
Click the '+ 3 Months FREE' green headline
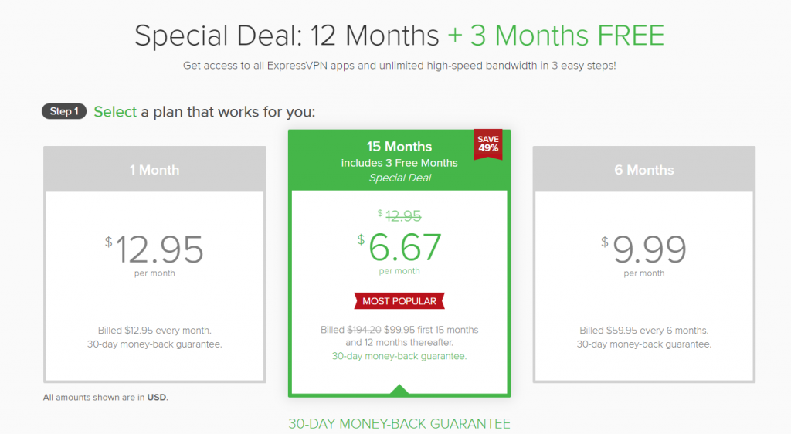click(x=555, y=36)
